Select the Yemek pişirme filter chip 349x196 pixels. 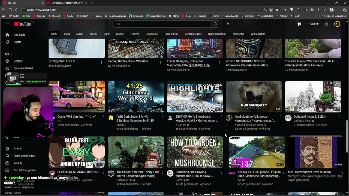coord(193,34)
